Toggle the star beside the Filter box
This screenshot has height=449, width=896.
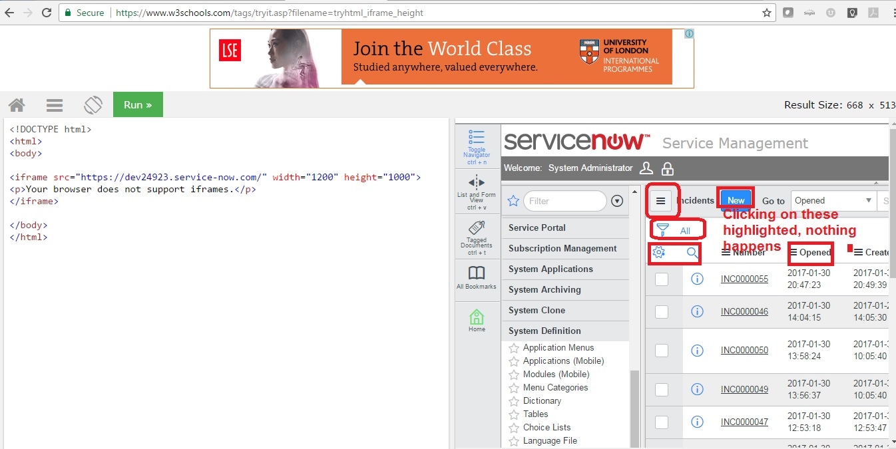(512, 200)
